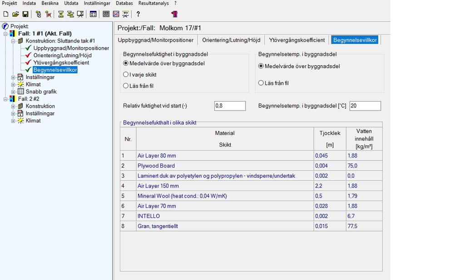Select Begynnelsevillkor in the project tree
The height and width of the screenshot is (280, 465).
55,70
